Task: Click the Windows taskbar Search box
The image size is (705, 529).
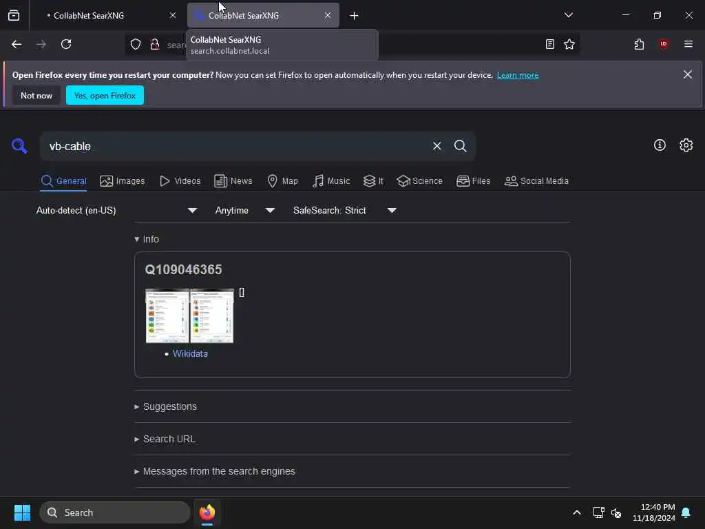Action: pyautogui.click(x=115, y=512)
